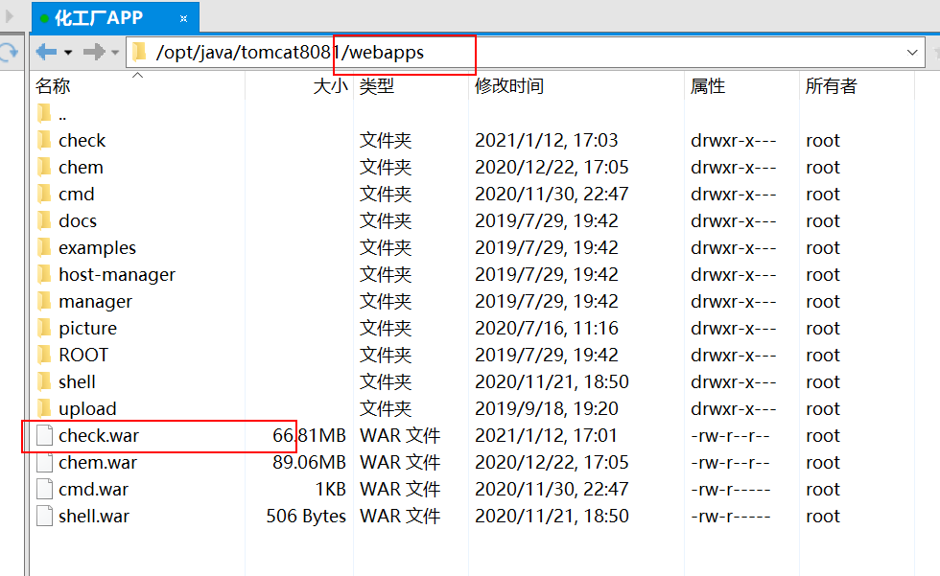Viewport: 940px width, 576px height.
Task: Select the chem folder icon
Action: click(x=44, y=167)
